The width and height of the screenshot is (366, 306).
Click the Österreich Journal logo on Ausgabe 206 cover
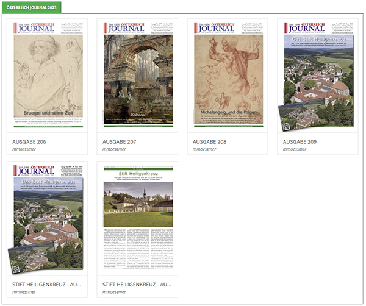tap(34, 27)
